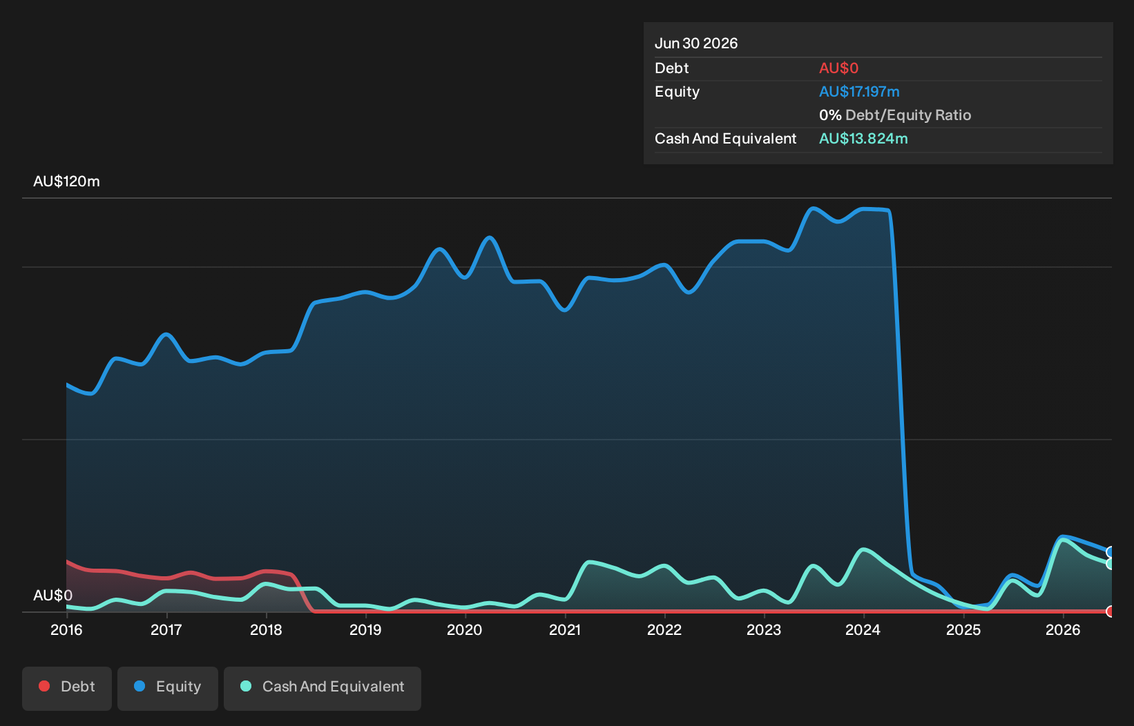Viewport: 1134px width, 726px height.
Task: Click the 2025 x-axis label
Action: click(963, 629)
